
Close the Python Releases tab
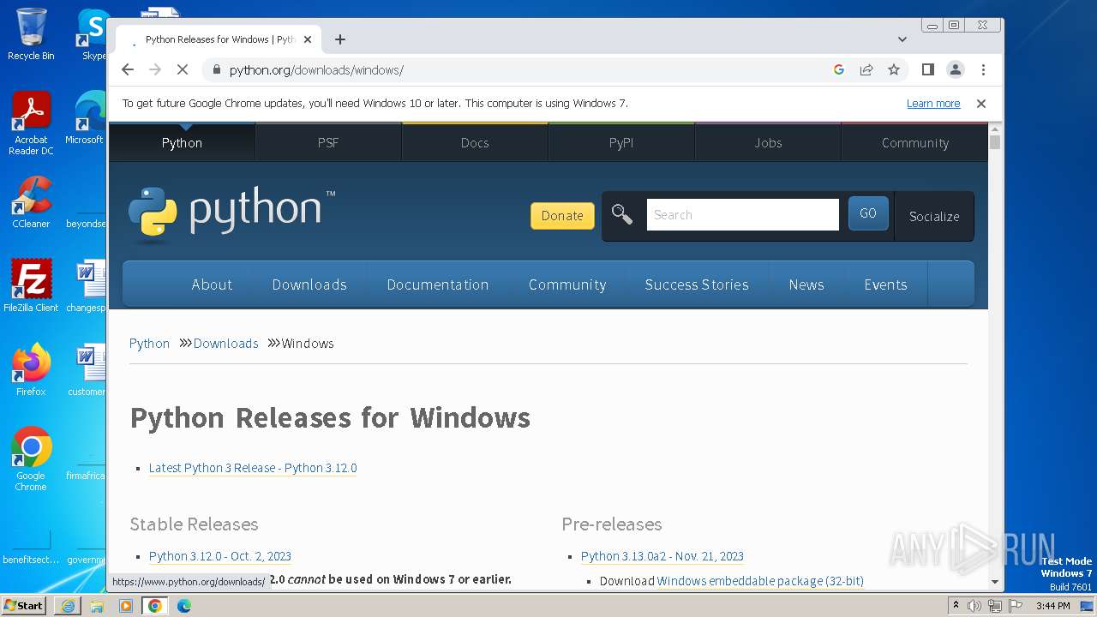[x=308, y=39]
